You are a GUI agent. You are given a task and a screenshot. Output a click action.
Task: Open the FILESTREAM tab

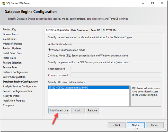coord(110,30)
